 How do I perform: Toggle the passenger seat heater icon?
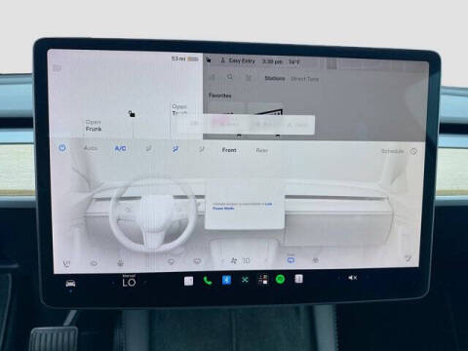point(409,258)
